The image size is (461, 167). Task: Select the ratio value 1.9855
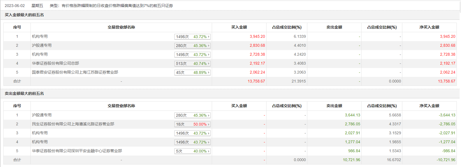coord(395,142)
